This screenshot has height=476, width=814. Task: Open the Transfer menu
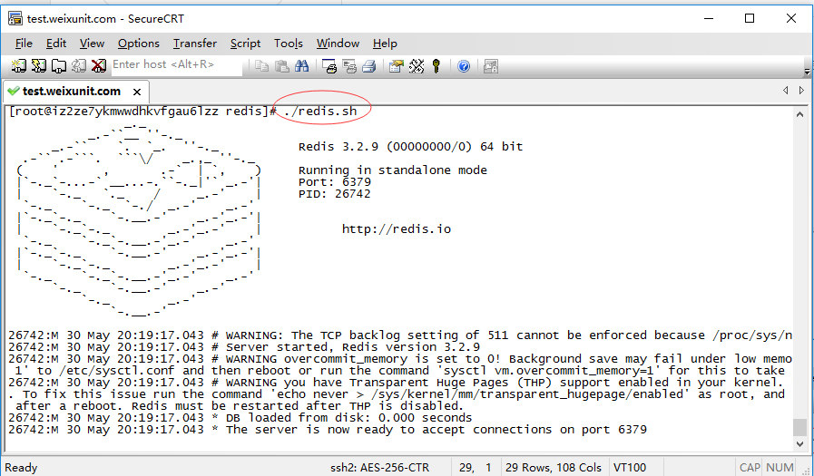click(x=195, y=44)
